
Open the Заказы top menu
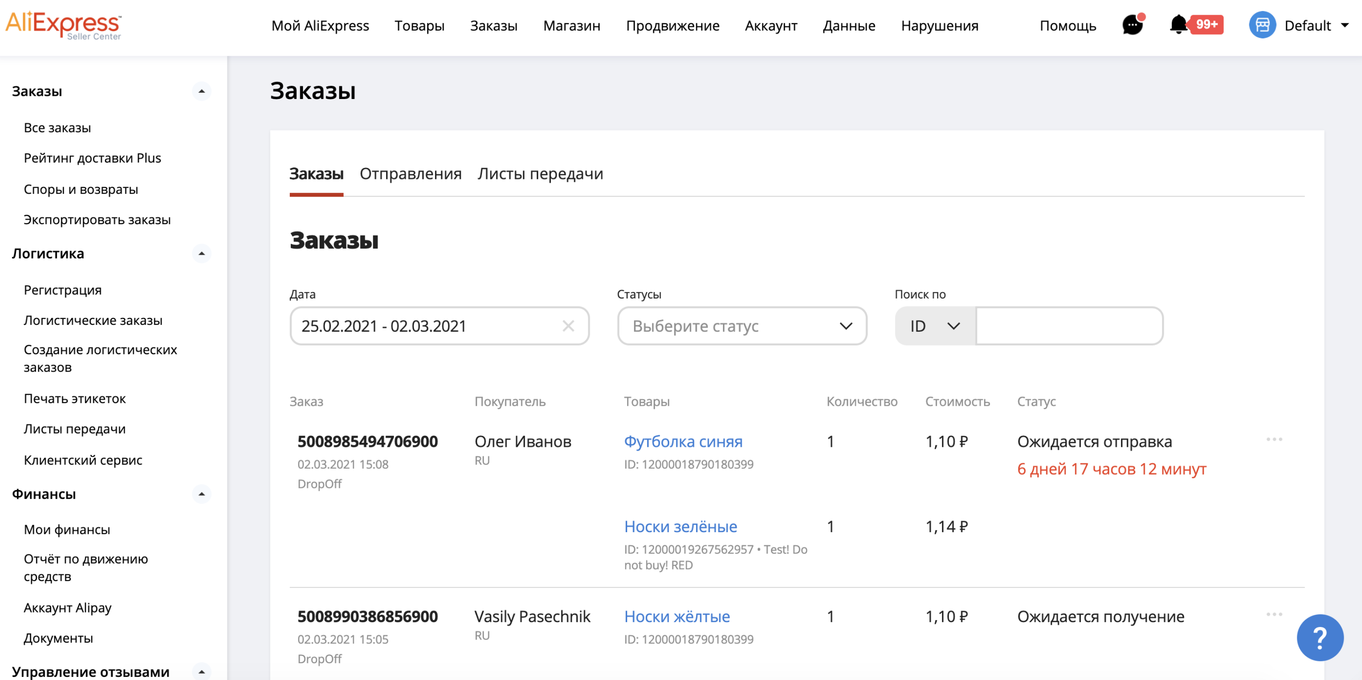pos(493,26)
